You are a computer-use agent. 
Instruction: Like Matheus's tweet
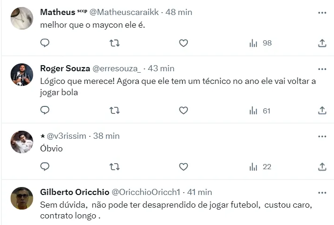[184, 43]
